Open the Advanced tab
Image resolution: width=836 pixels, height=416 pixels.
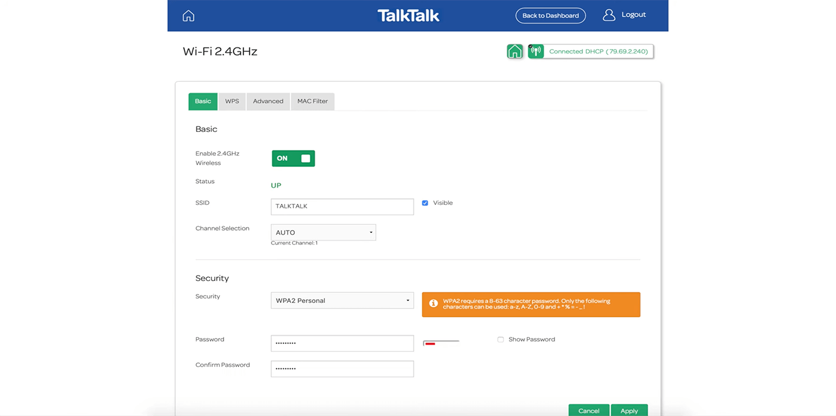[x=268, y=101]
